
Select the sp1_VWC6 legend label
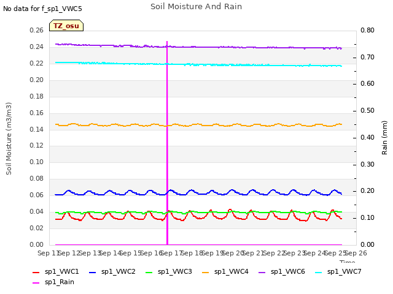click(x=288, y=272)
